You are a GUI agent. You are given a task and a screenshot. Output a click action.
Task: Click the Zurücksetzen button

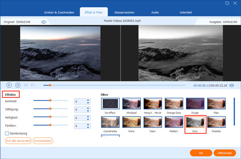[x=43, y=141]
